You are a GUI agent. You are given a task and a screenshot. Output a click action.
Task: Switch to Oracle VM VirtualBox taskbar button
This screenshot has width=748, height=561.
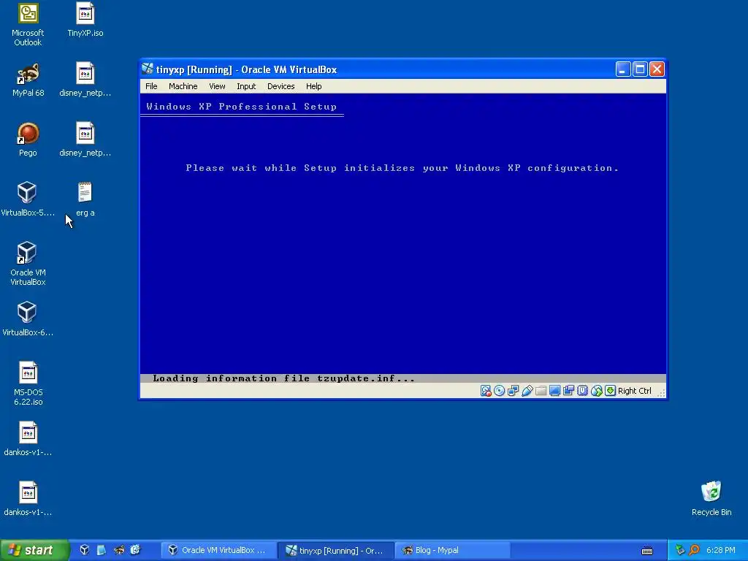218,550
